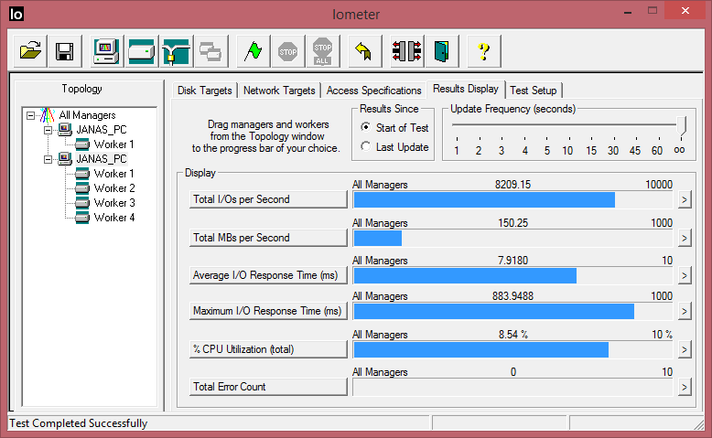Click the Total MBs per Second button
The image size is (712, 438).
[268, 238]
